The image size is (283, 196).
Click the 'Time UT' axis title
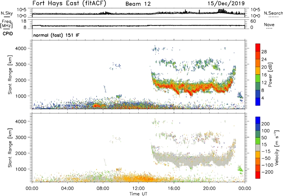[138, 194]
